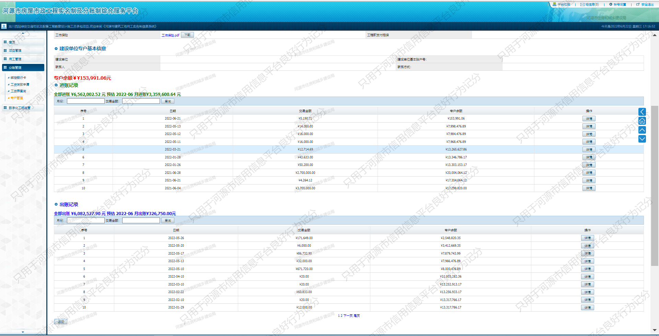Click the floating home icon
Image resolution: width=659 pixels, height=336 pixels.
[x=642, y=121]
